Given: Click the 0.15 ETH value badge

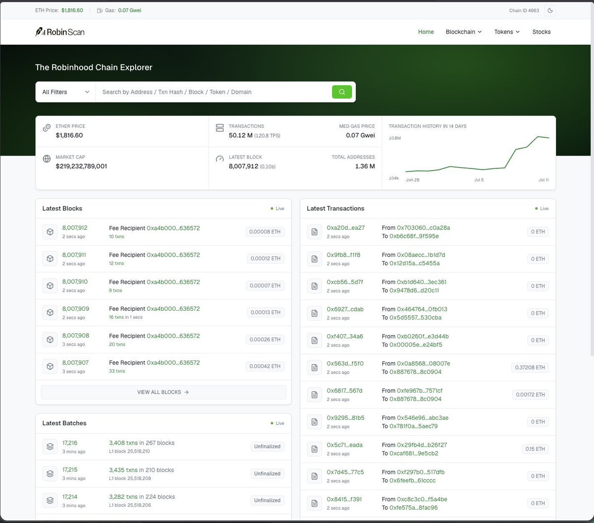Looking at the screenshot, I should tap(535, 449).
